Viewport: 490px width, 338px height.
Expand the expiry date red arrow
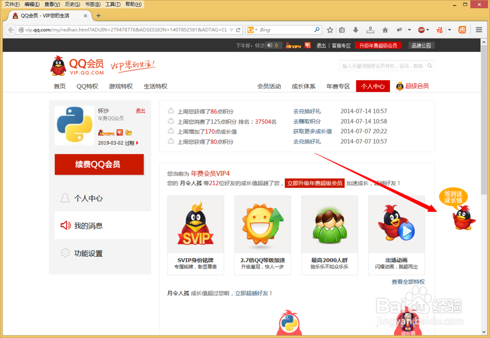click(137, 143)
